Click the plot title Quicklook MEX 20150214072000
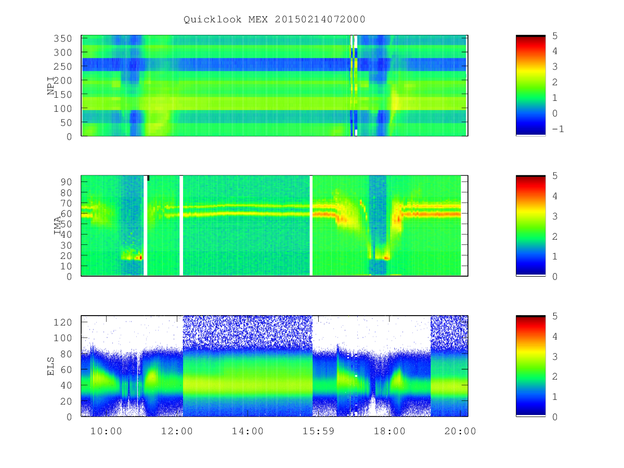The height and width of the screenshot is (468, 624). [x=275, y=19]
